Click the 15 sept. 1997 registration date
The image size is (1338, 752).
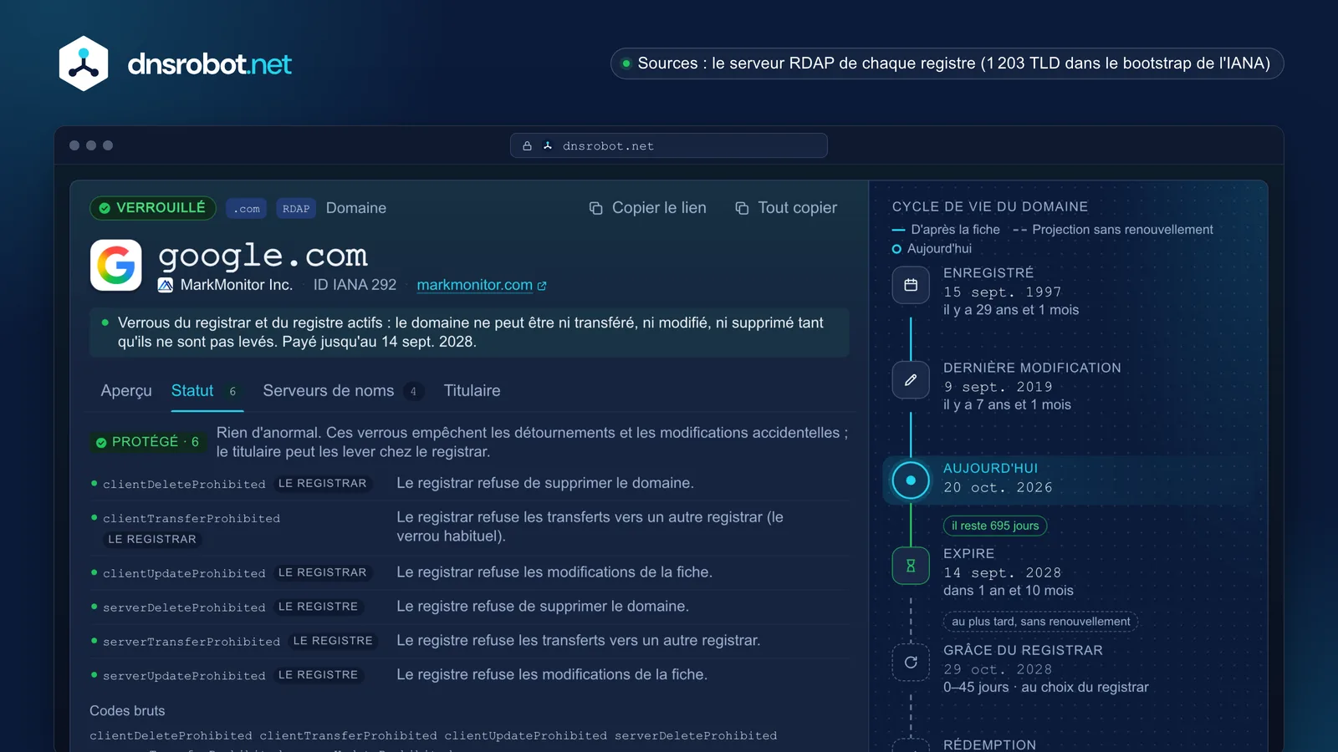pyautogui.click(x=1002, y=292)
